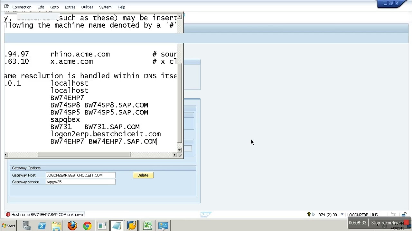Image resolution: width=412 pixels, height=231 pixels.
Task: Open the Utilities menu
Action: [87, 7]
